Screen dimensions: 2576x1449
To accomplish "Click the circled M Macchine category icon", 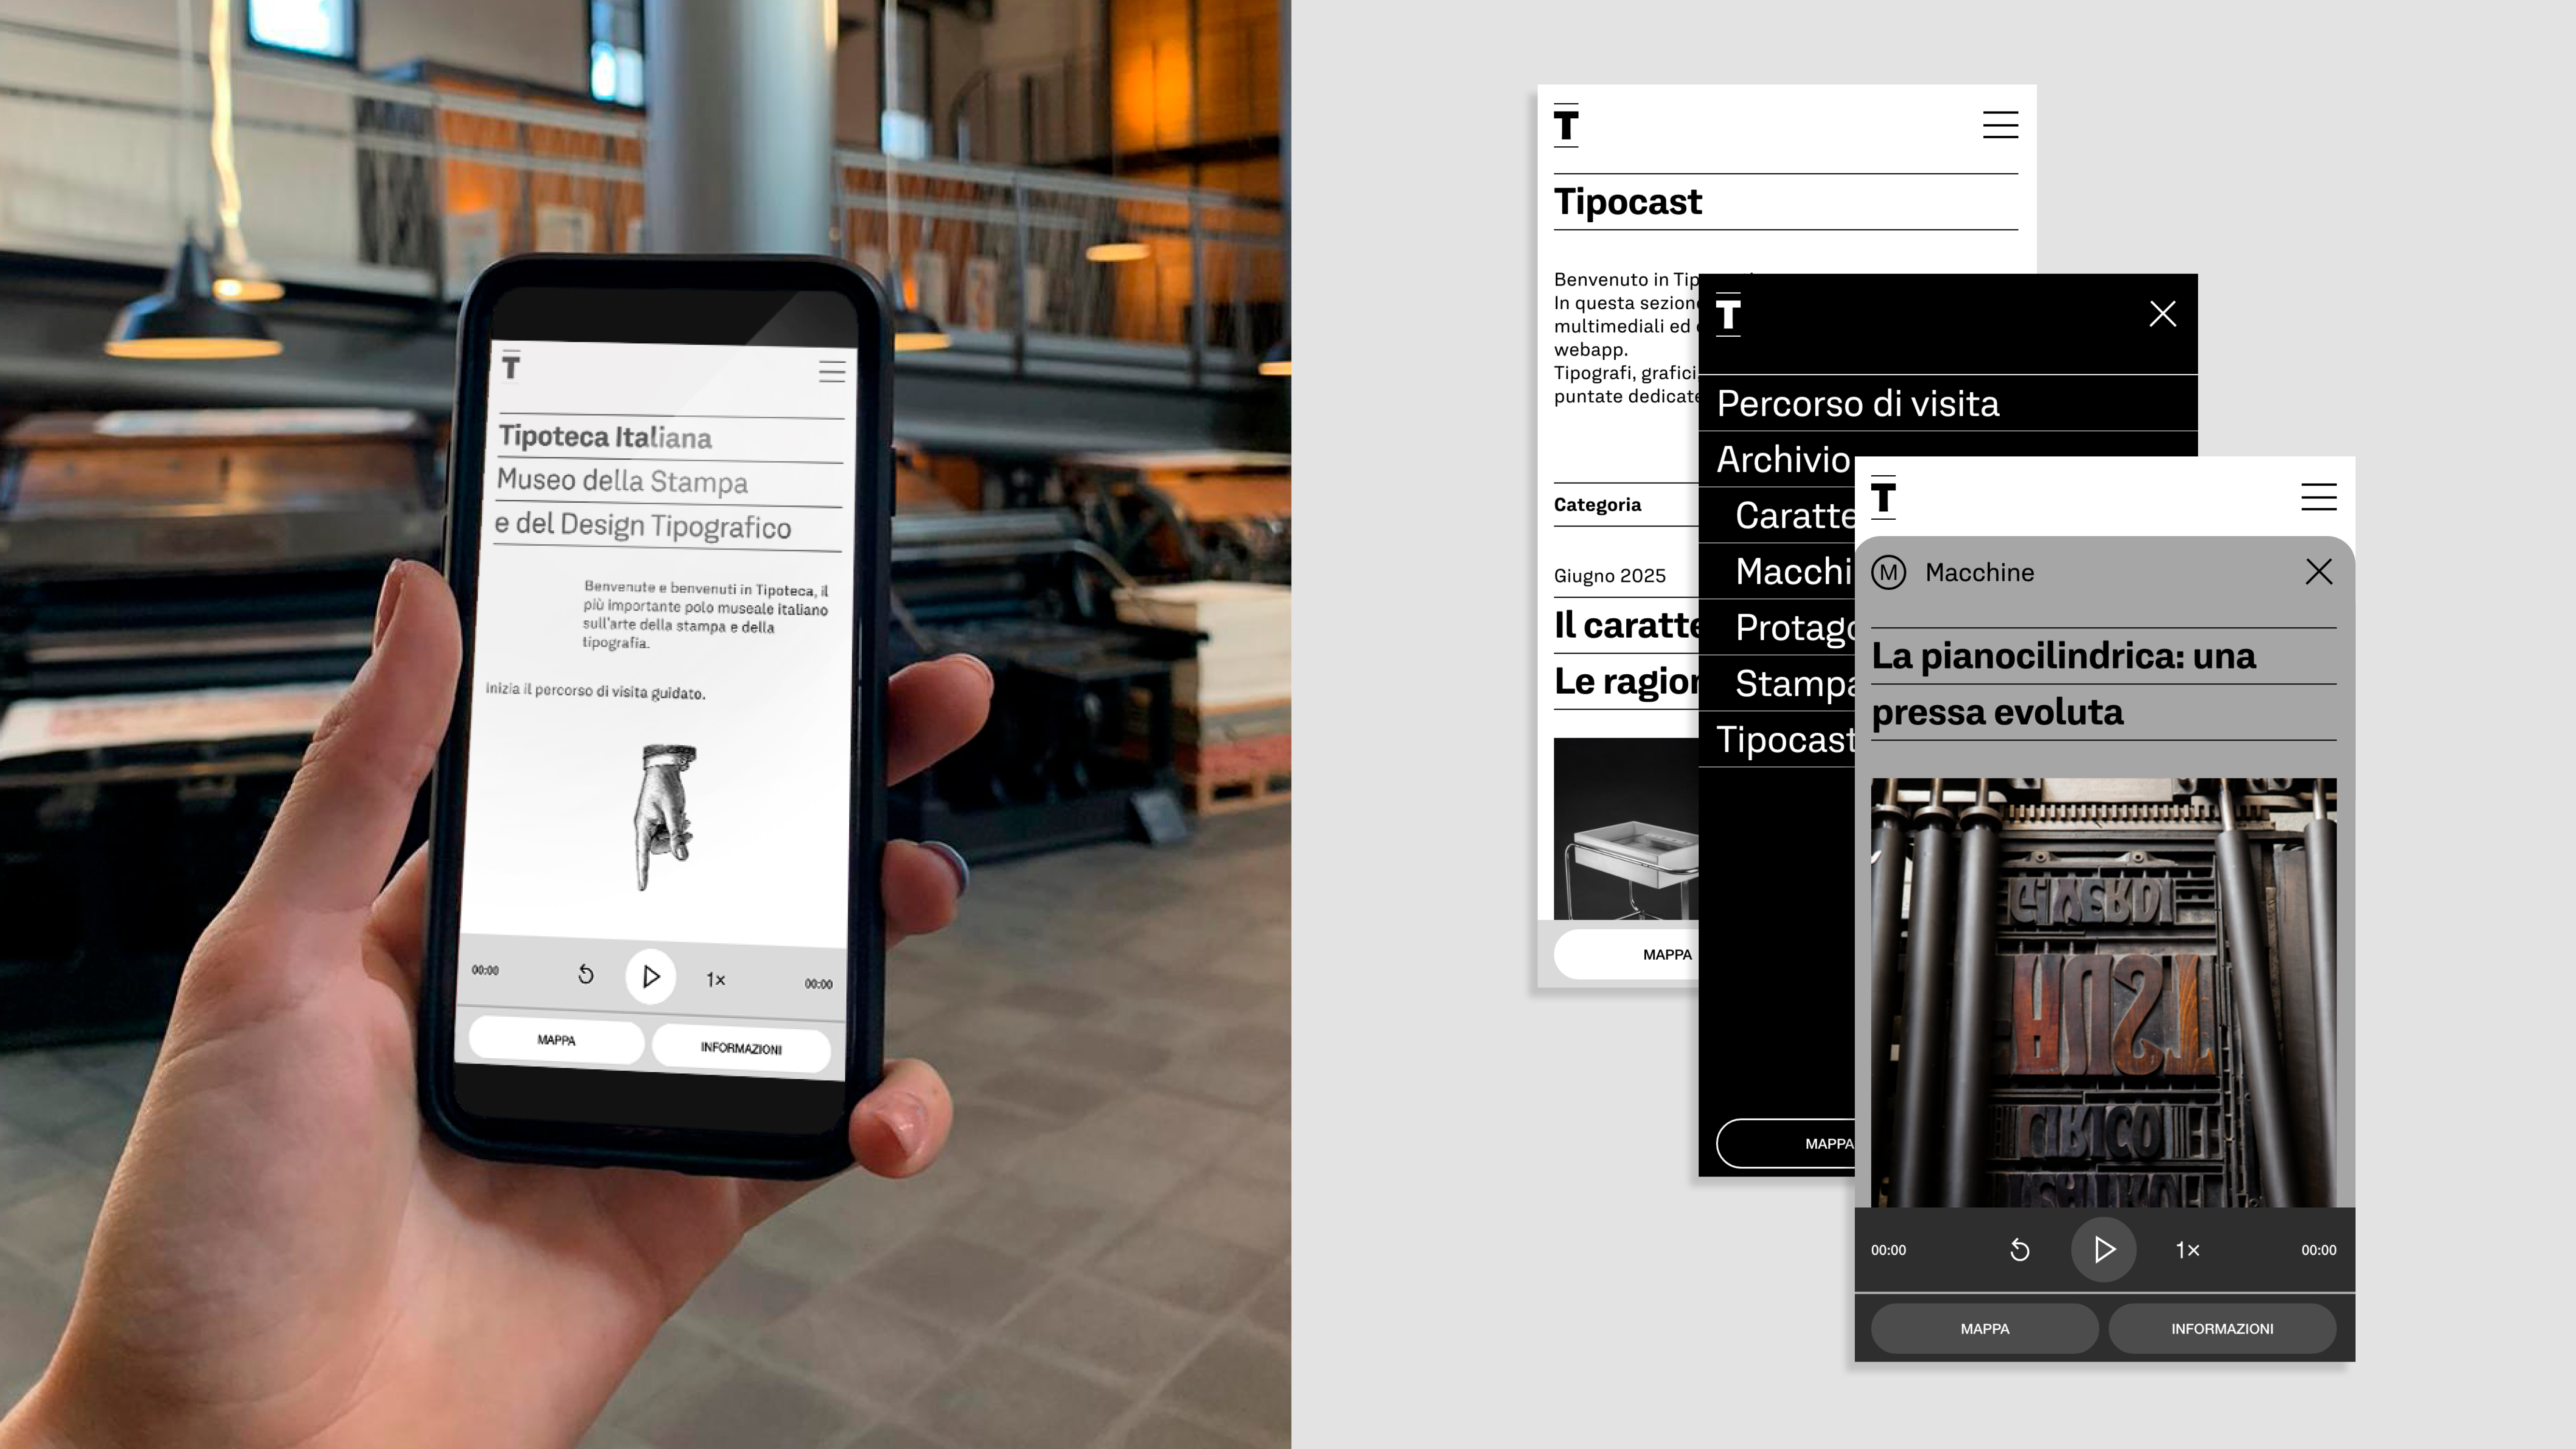I will [1888, 573].
